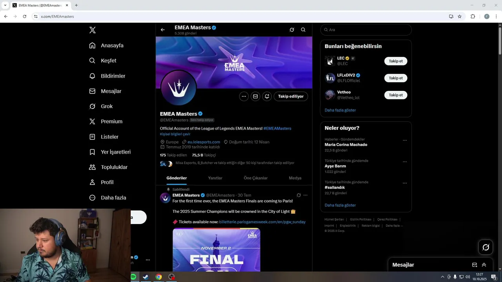Click Daha fazla göster under suggestions
This screenshot has width=502, height=282.
[x=340, y=110]
